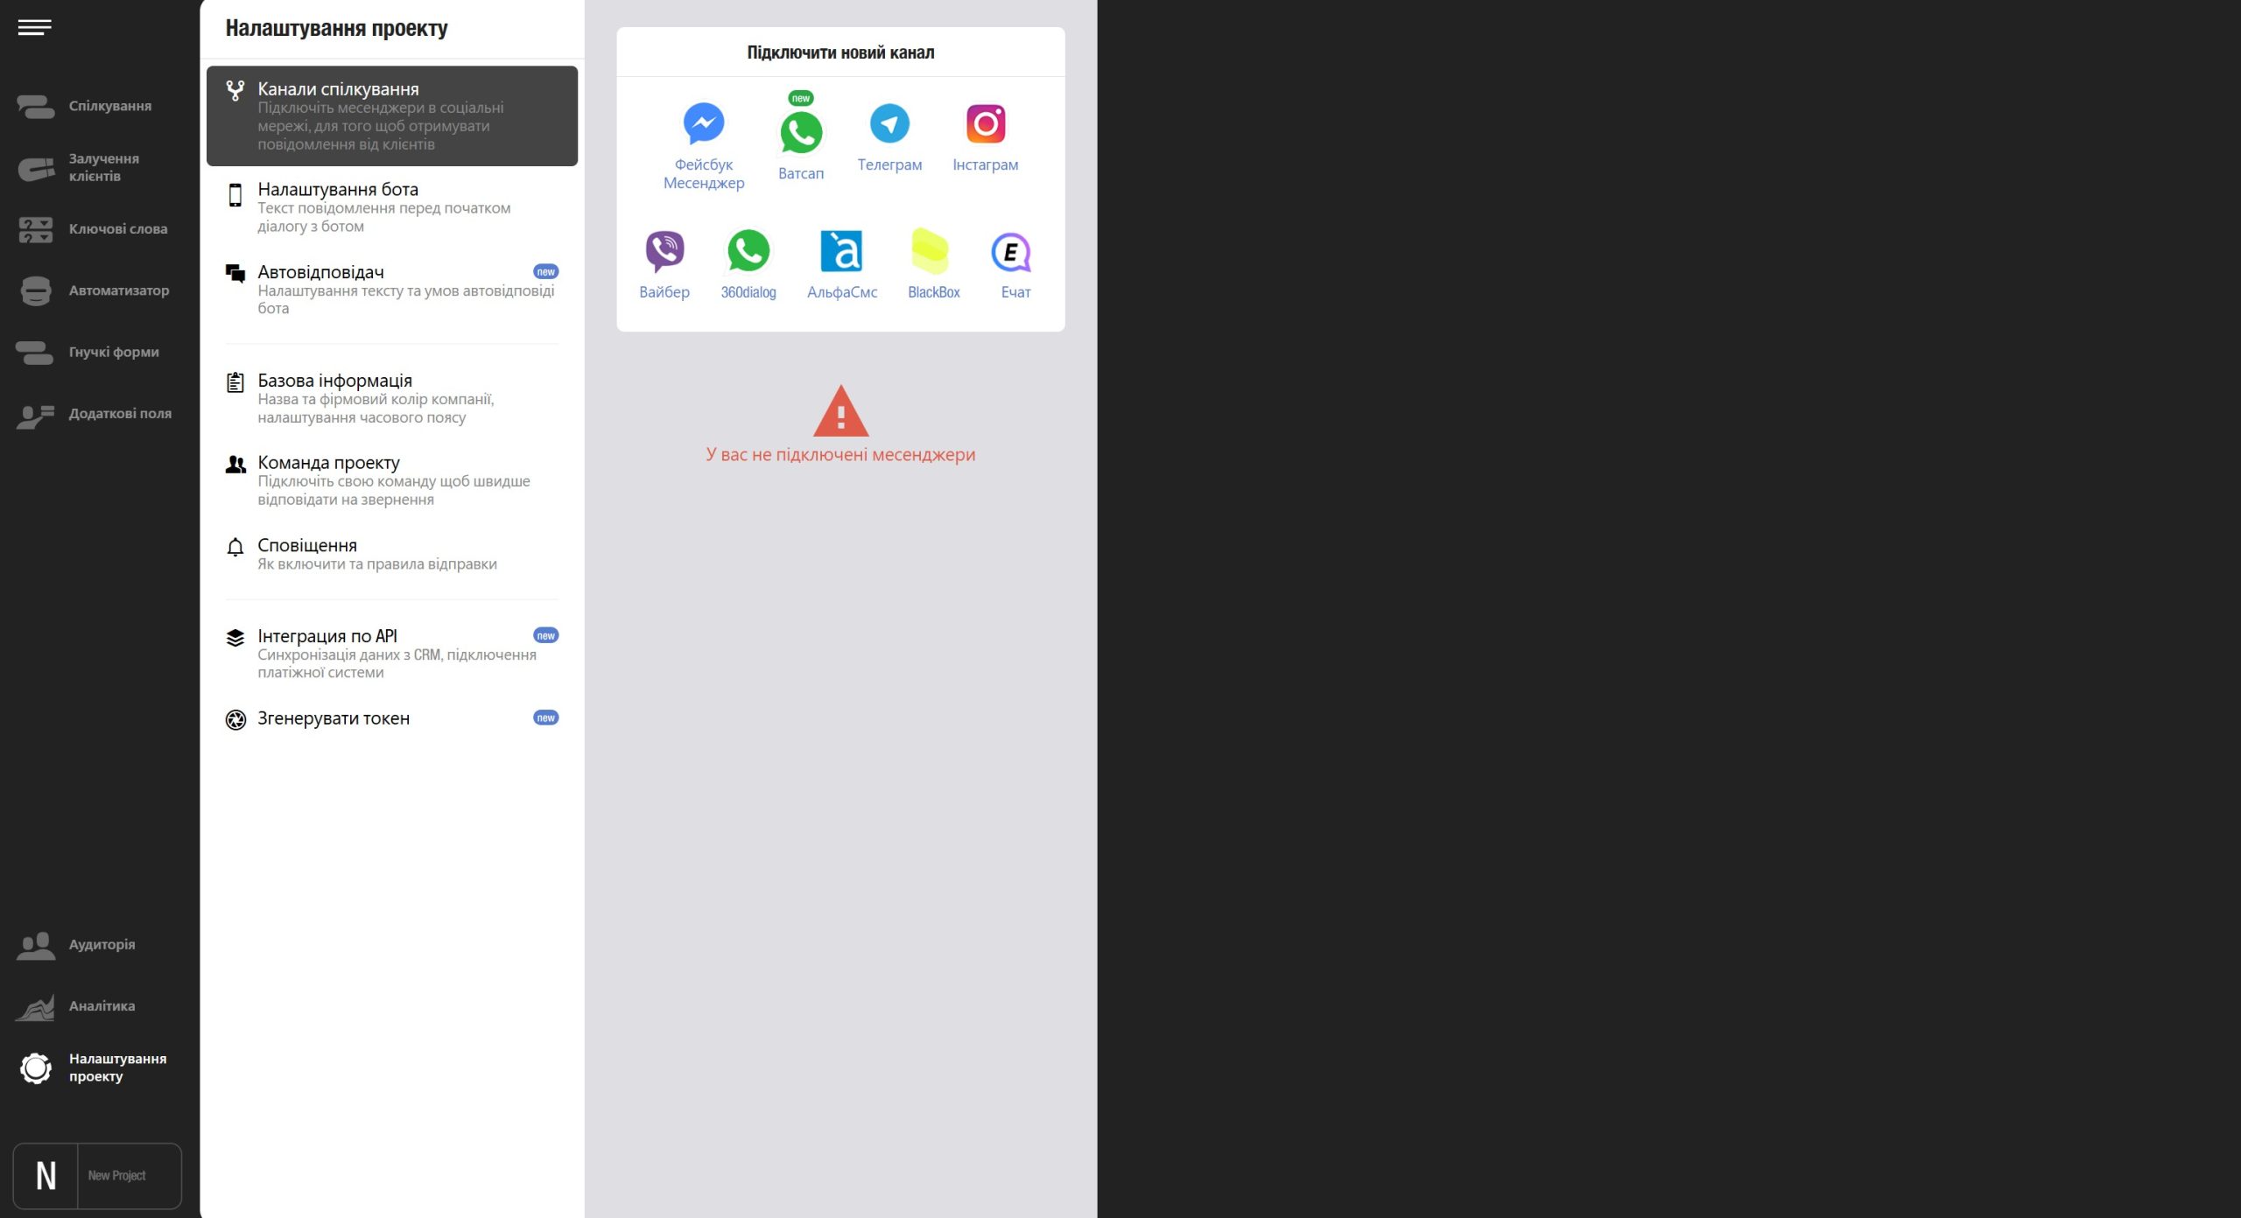Connect the Телеграм channel icon
The image size is (2241, 1218).
(x=889, y=123)
